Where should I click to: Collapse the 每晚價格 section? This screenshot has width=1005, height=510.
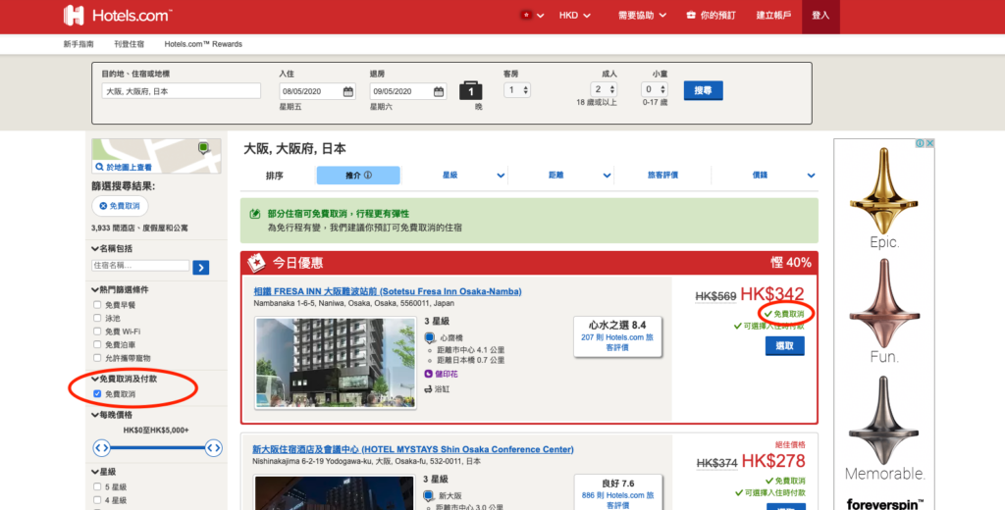point(113,415)
